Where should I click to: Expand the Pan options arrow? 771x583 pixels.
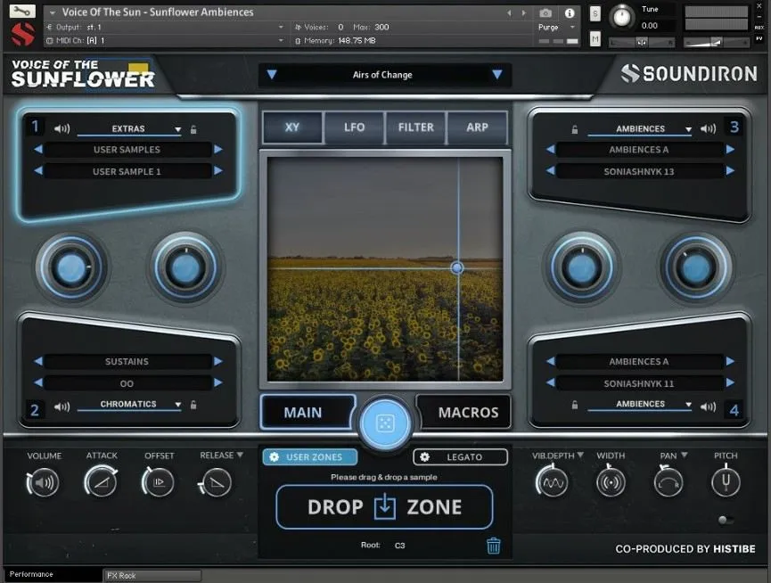685,456
